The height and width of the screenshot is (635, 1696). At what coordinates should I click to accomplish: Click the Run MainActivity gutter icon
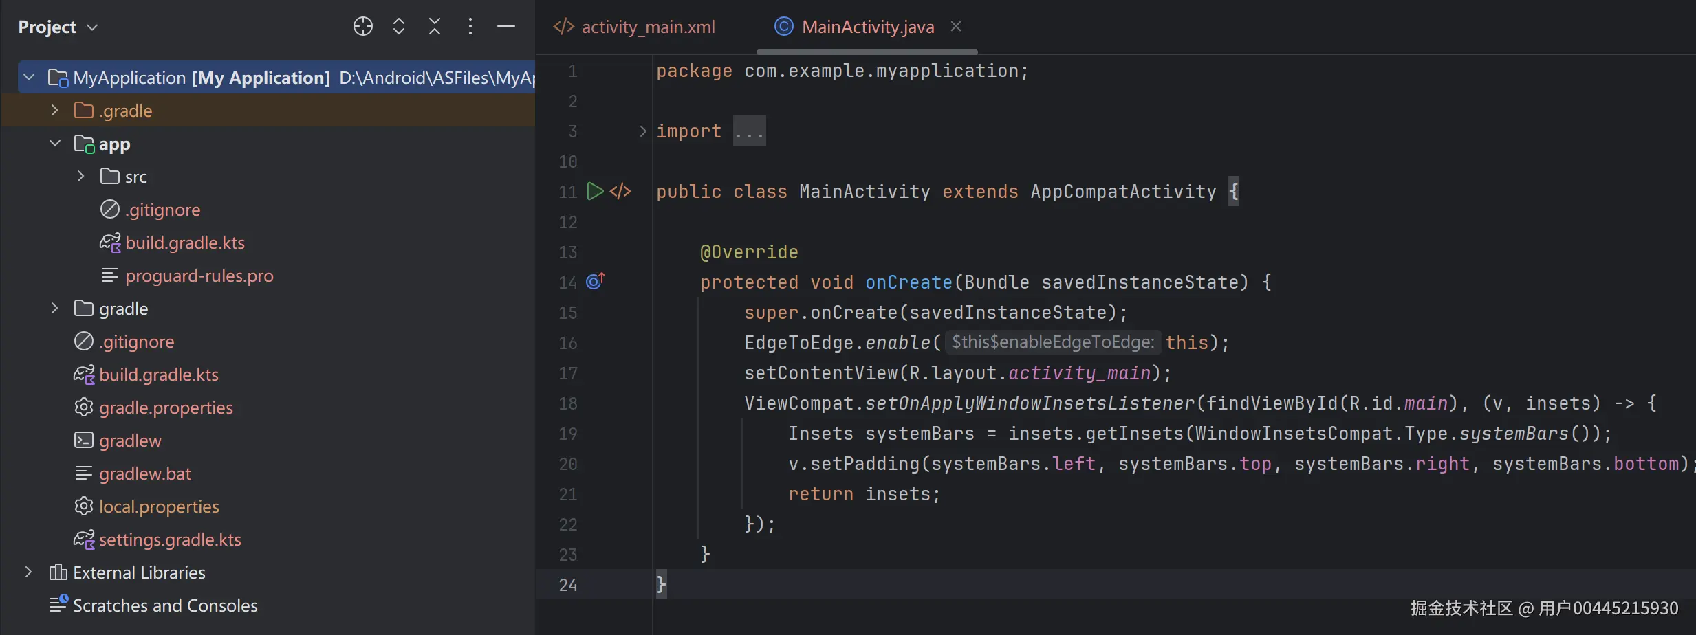[595, 191]
